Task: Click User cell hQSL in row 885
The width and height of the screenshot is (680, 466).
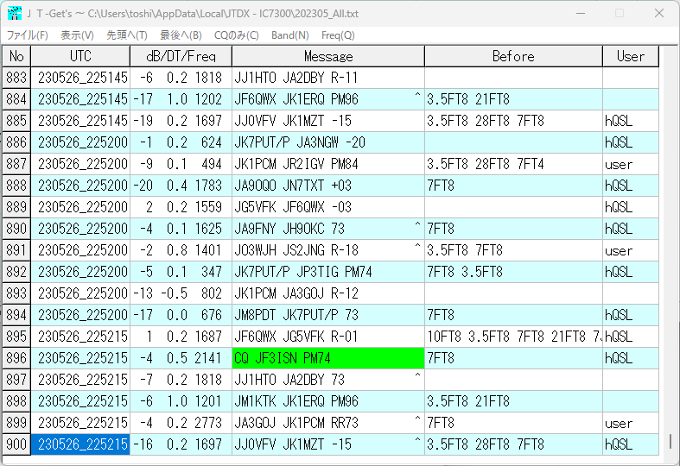Action: point(631,121)
